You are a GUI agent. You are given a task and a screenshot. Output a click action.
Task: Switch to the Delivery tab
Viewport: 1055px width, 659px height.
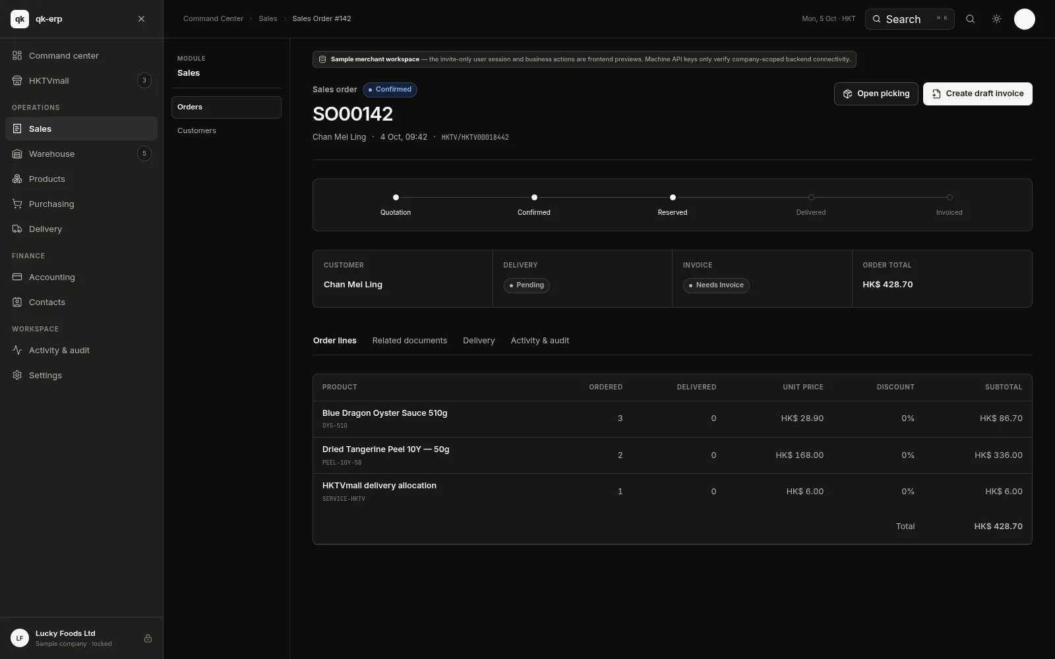click(479, 341)
